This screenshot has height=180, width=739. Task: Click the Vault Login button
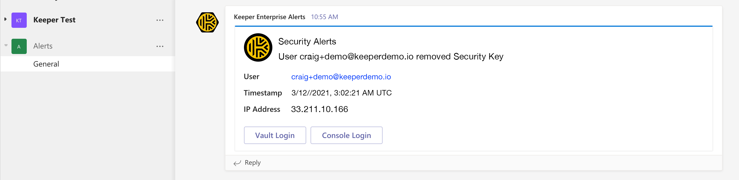[275, 135]
